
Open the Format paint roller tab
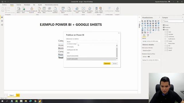coord(148,35)
